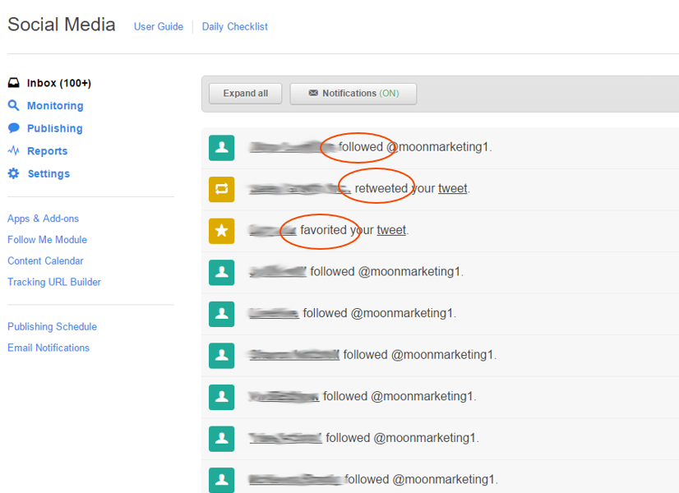The width and height of the screenshot is (679, 493).
Task: Open the Daily Checklist link
Action: coord(235,26)
